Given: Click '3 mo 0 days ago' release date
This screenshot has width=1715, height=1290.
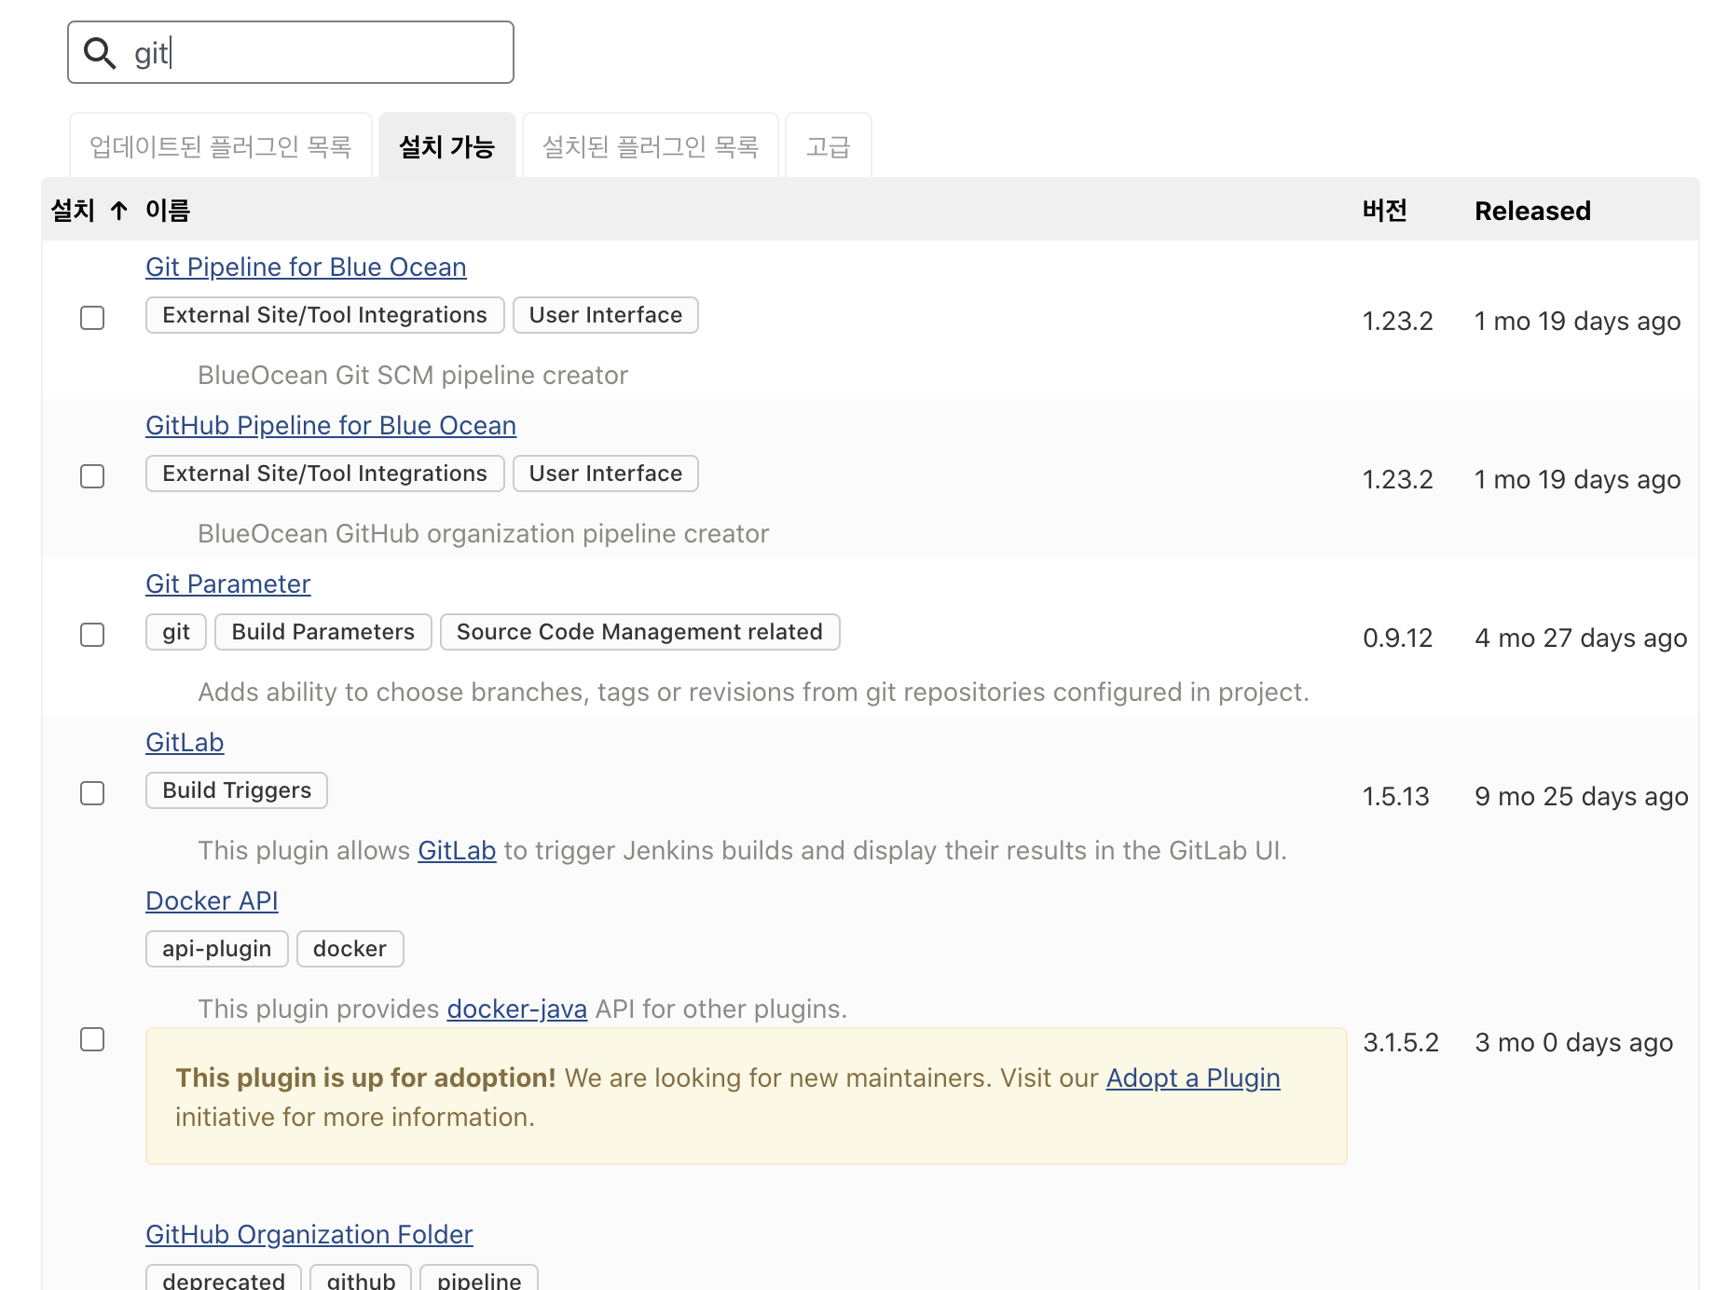Looking at the screenshot, I should click(x=1574, y=1043).
